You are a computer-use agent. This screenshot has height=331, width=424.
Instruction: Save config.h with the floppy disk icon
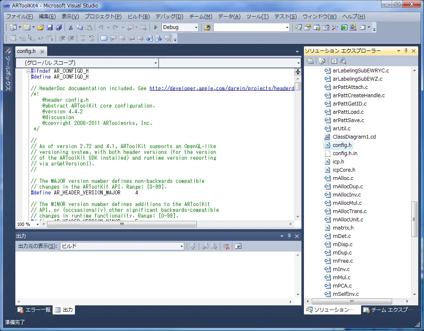[50, 27]
